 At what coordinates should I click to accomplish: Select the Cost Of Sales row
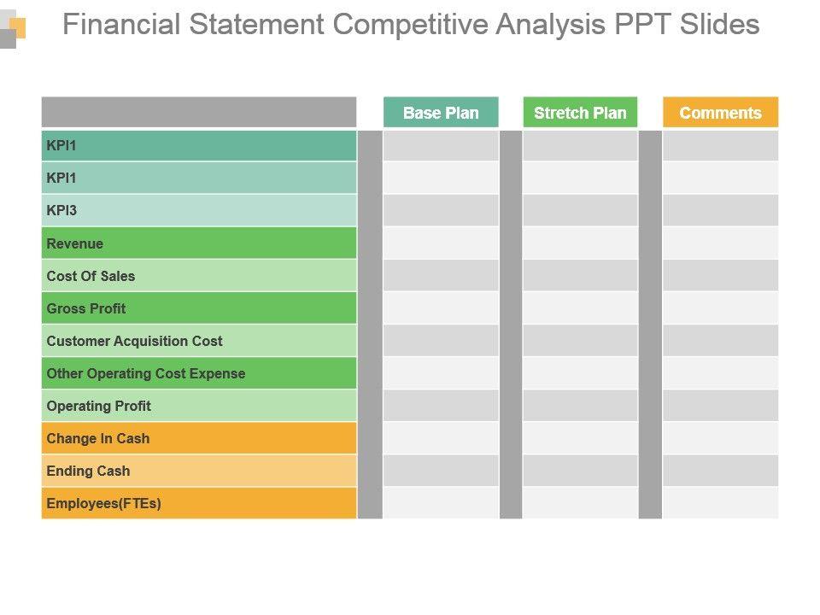click(x=198, y=276)
